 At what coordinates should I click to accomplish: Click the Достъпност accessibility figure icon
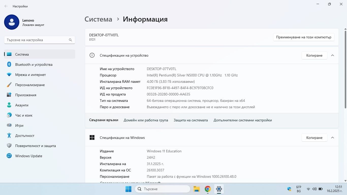pos(9,136)
